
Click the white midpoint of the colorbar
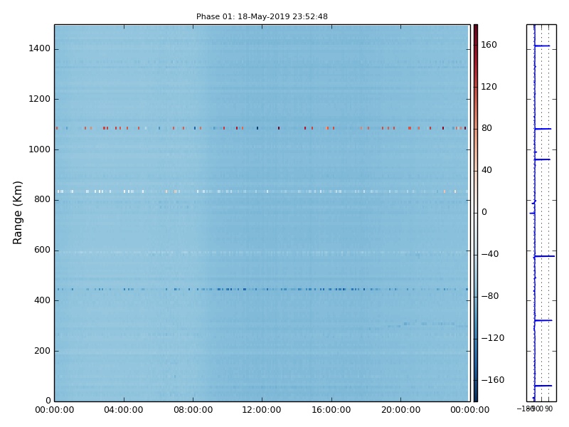tap(476, 213)
